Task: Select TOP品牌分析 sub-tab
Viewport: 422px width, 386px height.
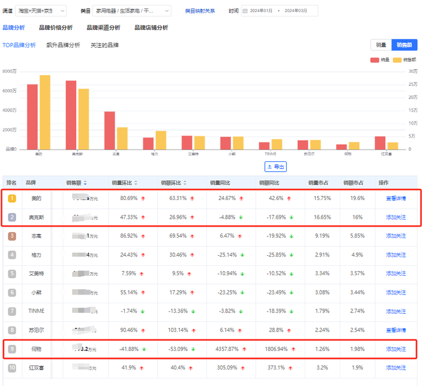Action: (x=19, y=45)
